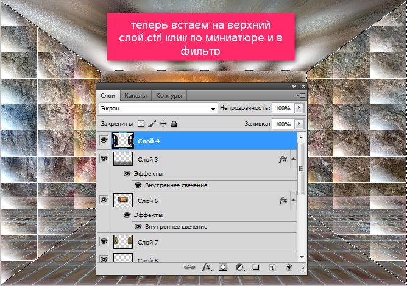This screenshot has height=286, width=407.
Task: Select the Слой 4 layer name
Action: tap(149, 141)
